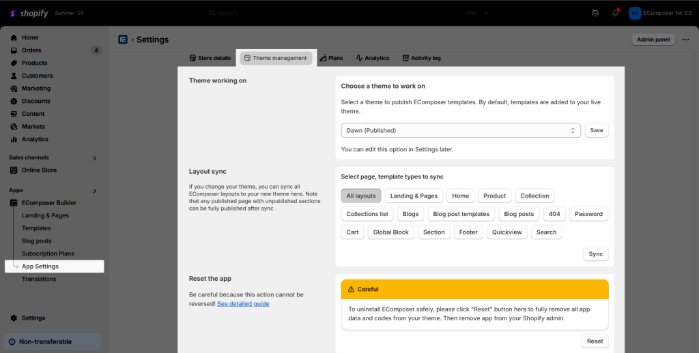Switch to the Plans tab

pyautogui.click(x=331, y=59)
